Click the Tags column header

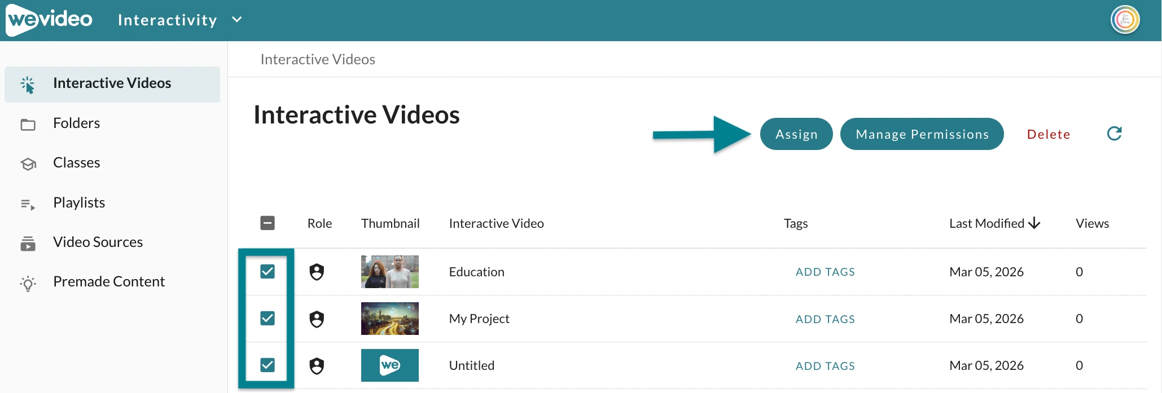point(796,224)
